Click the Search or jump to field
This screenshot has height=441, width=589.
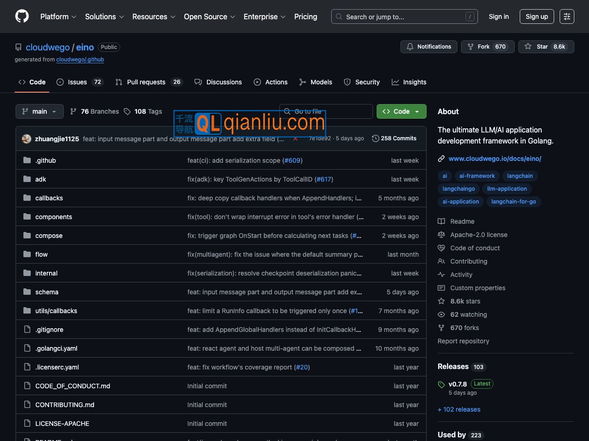tap(404, 17)
